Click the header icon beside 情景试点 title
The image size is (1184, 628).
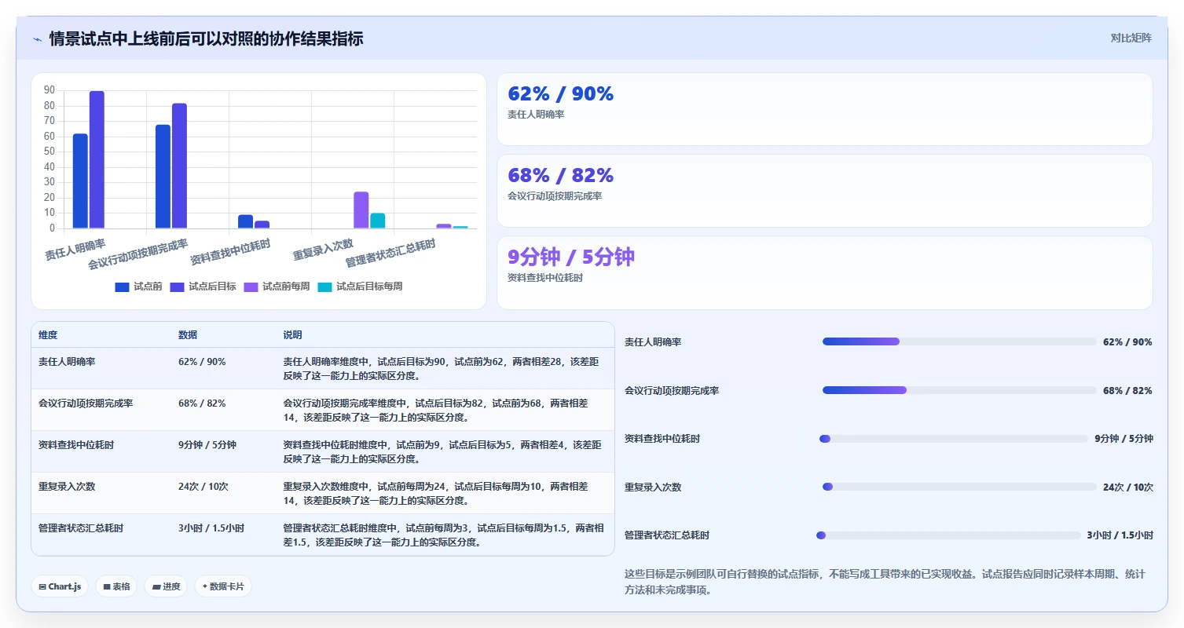(x=37, y=38)
